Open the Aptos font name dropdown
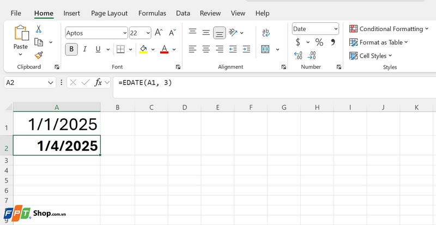The width and height of the screenshot is (436, 225). click(x=125, y=33)
